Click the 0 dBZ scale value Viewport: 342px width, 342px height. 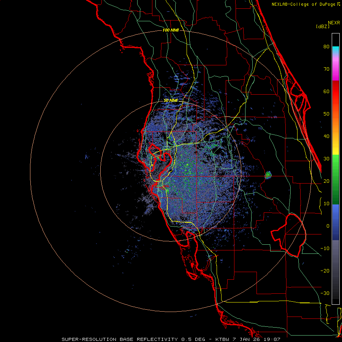328,226
